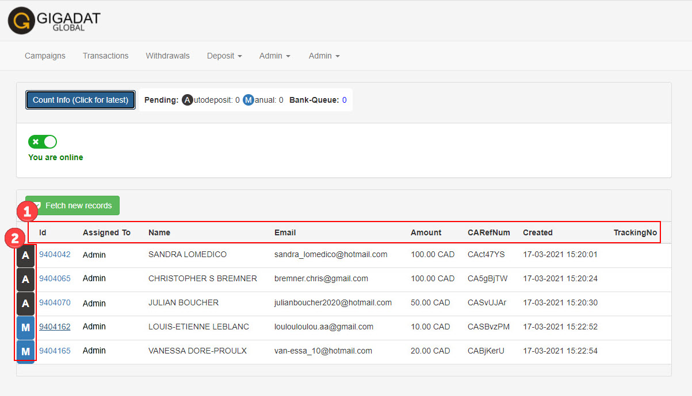Image resolution: width=692 pixels, height=396 pixels.
Task: Click the 20.00 CAD amount
Action: click(430, 351)
